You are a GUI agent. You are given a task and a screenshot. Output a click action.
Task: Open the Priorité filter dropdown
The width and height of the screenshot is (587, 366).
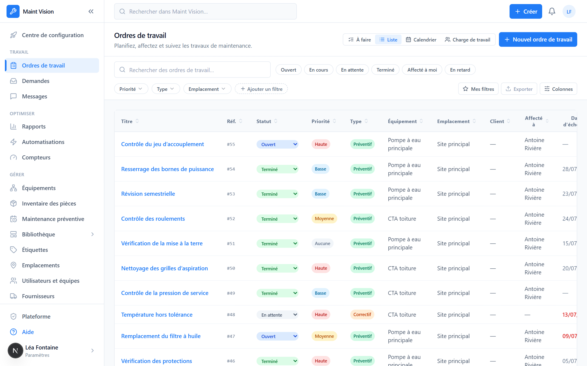[131, 89]
